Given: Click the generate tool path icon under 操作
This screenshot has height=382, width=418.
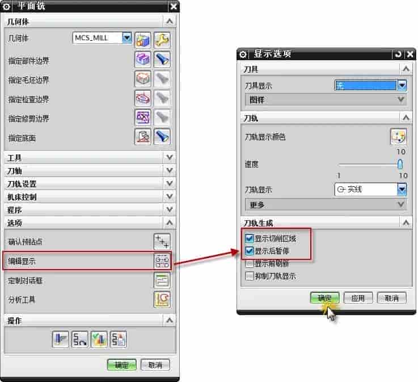Looking at the screenshot, I should coord(61,339).
